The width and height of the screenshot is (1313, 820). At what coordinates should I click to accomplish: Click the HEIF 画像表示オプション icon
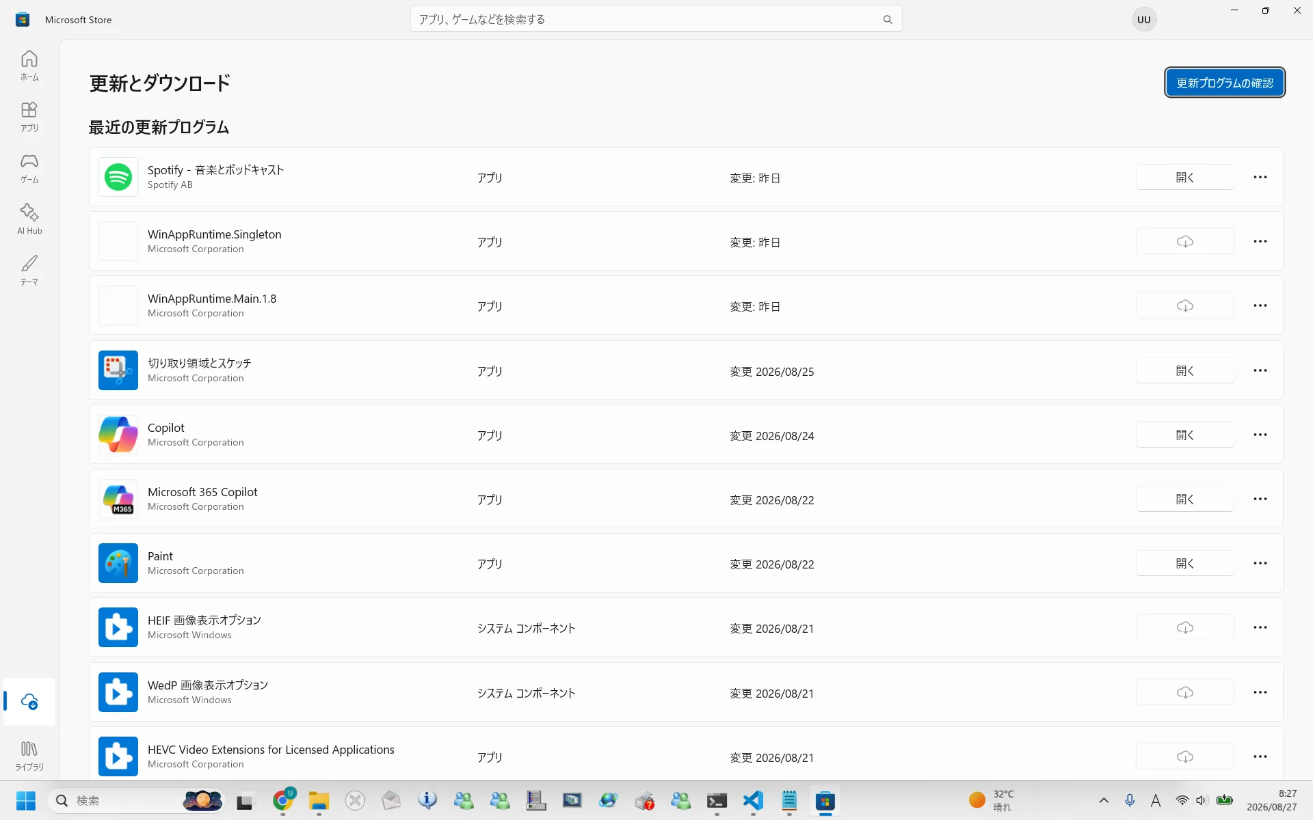[x=118, y=627]
